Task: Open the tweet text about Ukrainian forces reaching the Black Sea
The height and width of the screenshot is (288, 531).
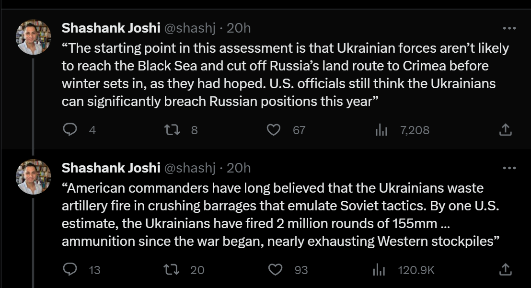Action: [x=285, y=75]
